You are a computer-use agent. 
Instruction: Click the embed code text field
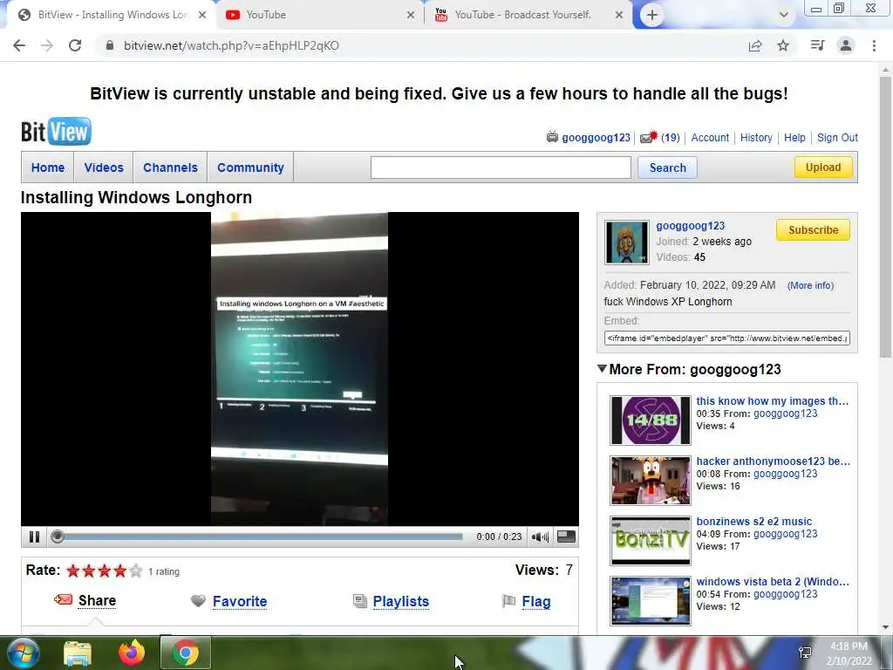coord(726,338)
